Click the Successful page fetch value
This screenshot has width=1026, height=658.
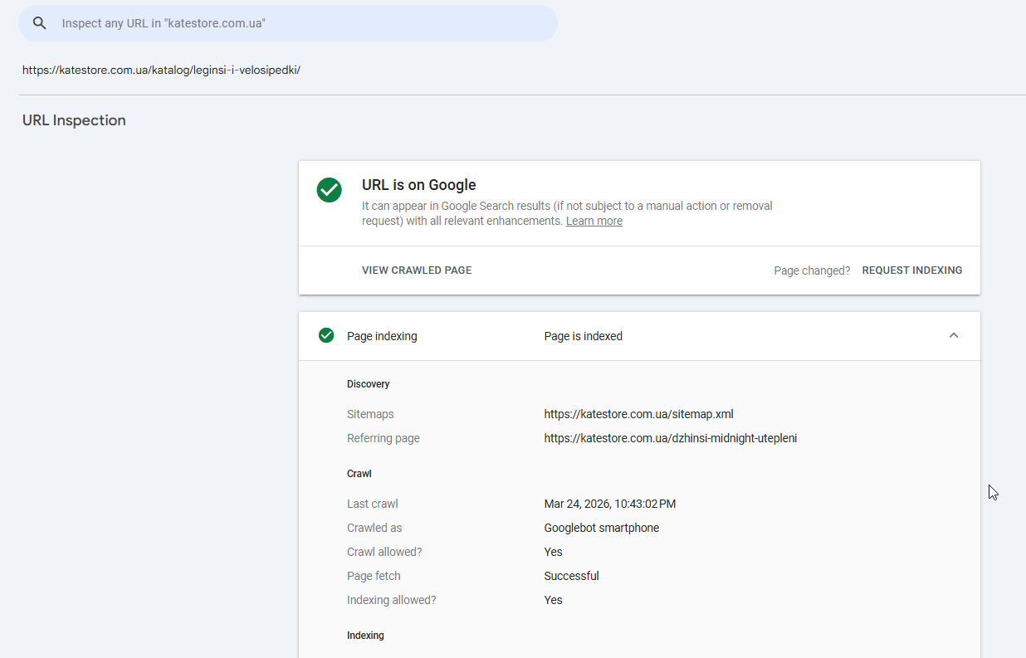pyautogui.click(x=571, y=576)
